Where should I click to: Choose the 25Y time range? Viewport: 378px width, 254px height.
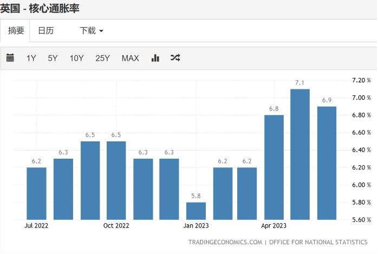(x=102, y=58)
